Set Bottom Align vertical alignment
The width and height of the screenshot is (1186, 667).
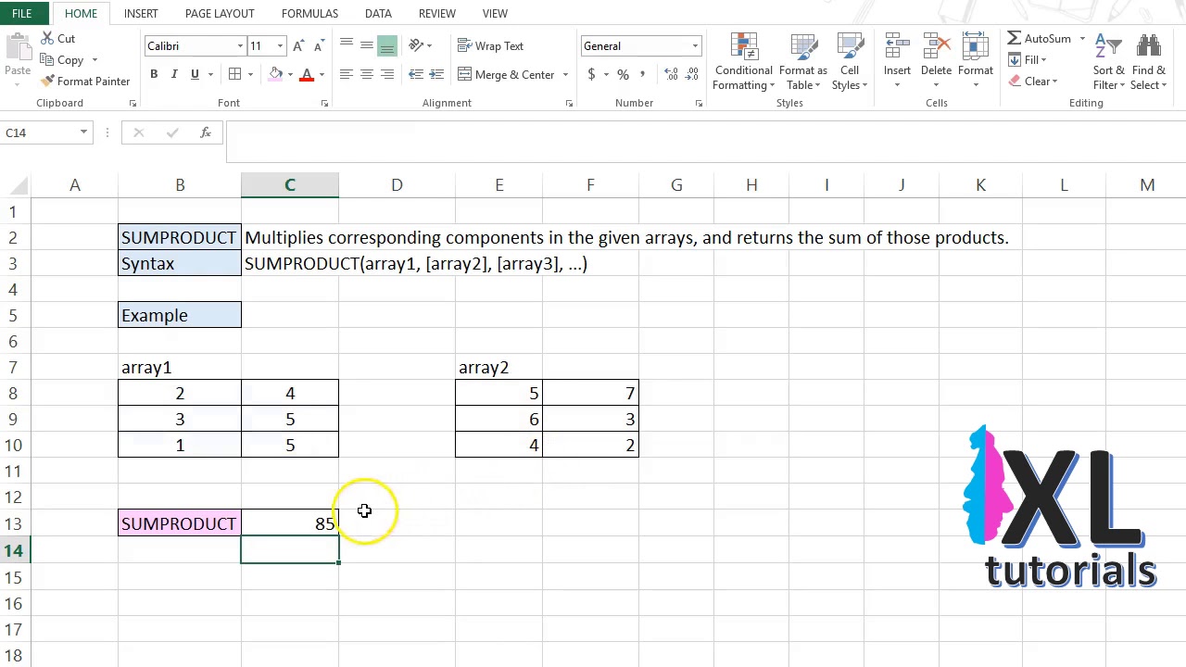click(x=387, y=45)
